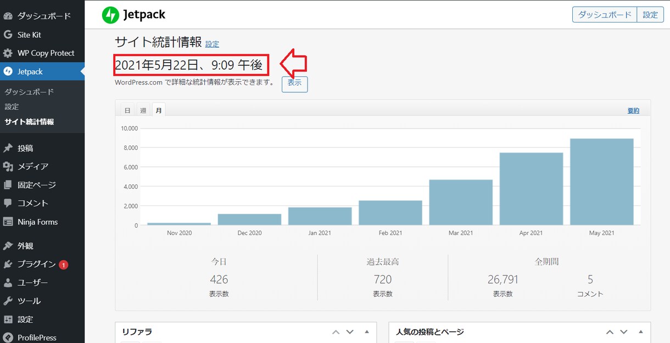Click the all-time views value 26,791
Viewport: 670px width, 343px height.
[503, 279]
